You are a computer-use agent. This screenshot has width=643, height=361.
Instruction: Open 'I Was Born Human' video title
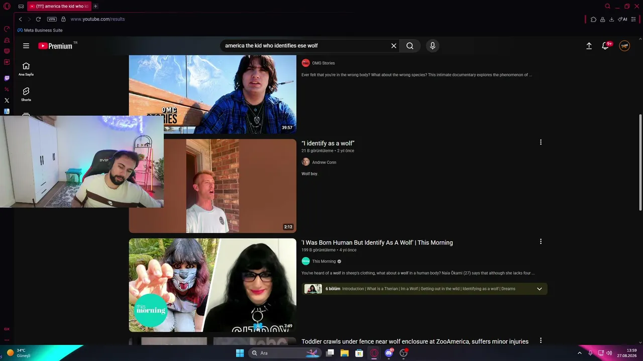(x=377, y=243)
